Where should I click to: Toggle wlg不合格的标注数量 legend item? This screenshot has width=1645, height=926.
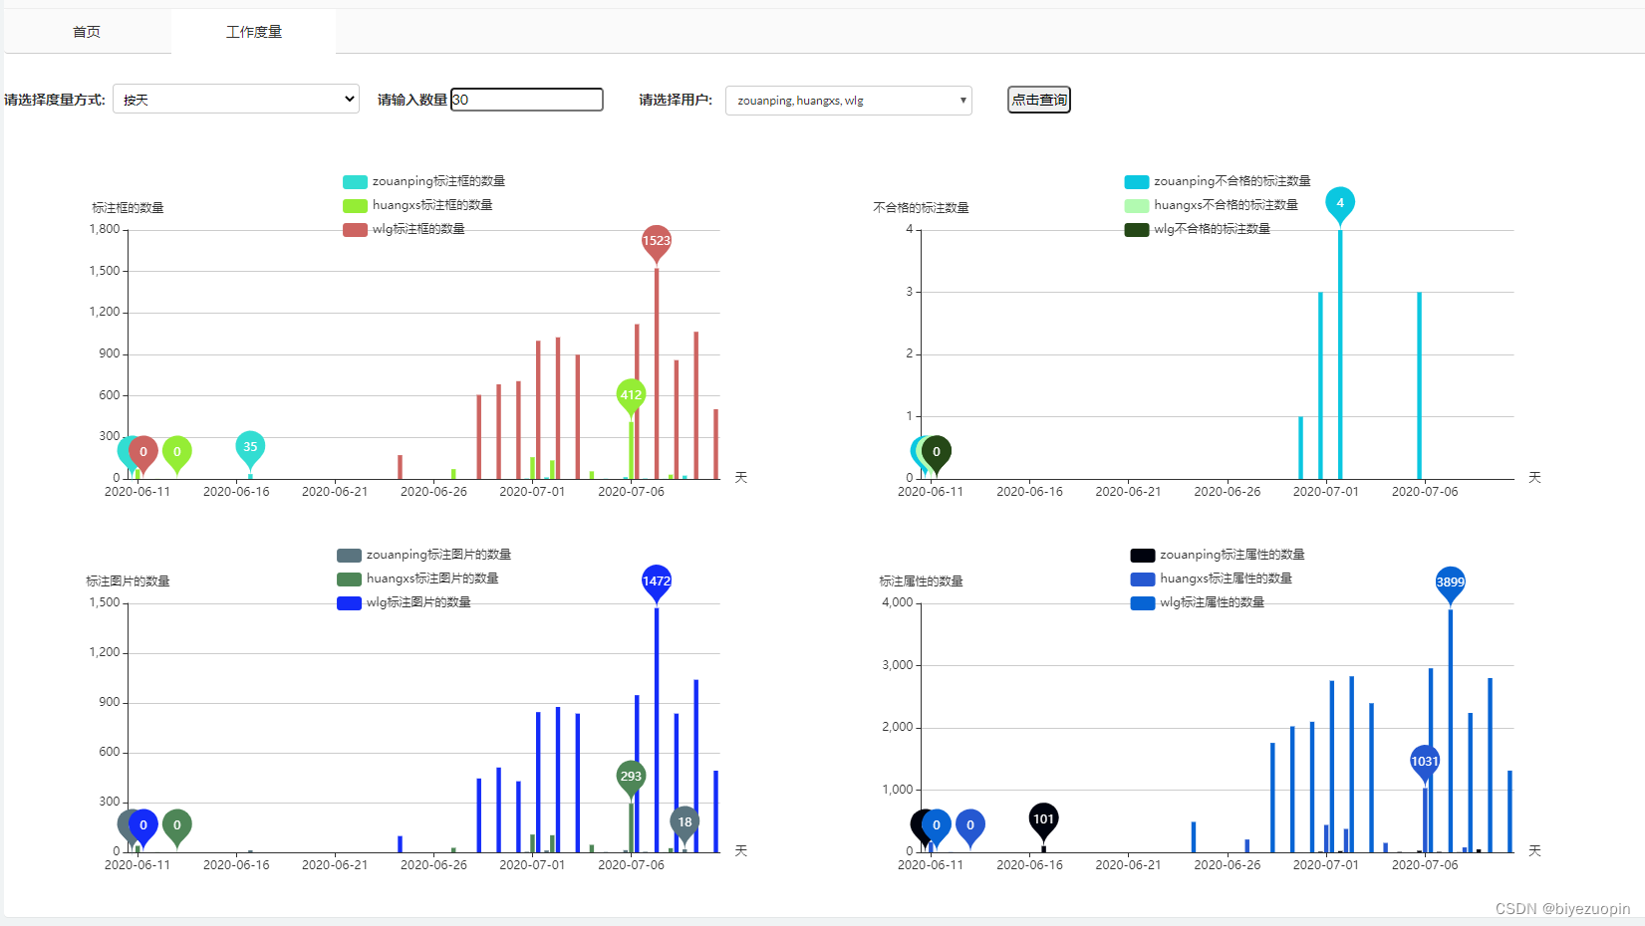tap(1198, 229)
